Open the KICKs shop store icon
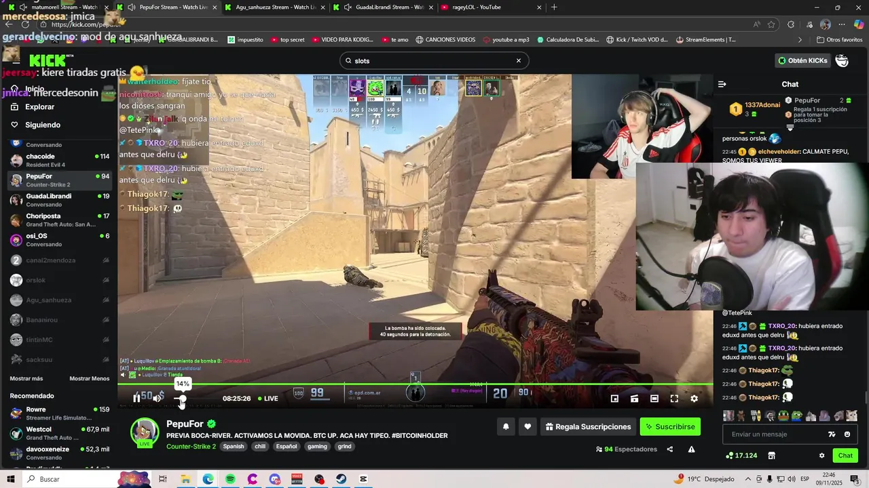Screen dimensions: 869x488 tap(771, 455)
